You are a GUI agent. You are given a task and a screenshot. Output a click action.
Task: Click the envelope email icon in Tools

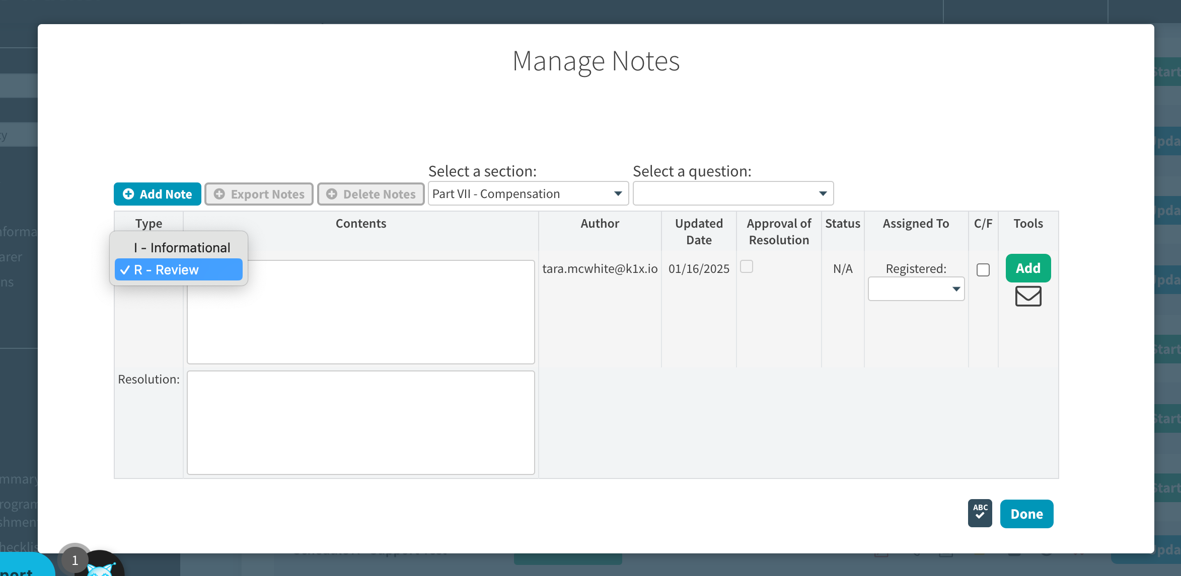point(1028,296)
